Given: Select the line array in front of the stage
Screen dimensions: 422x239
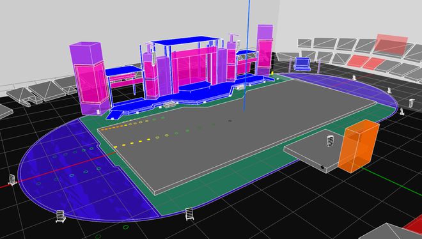Looking at the screenshot, I should click(169, 104).
